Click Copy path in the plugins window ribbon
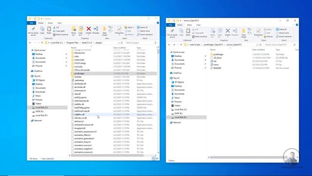The height and width of the screenshot is (176, 312). tap(59, 31)
